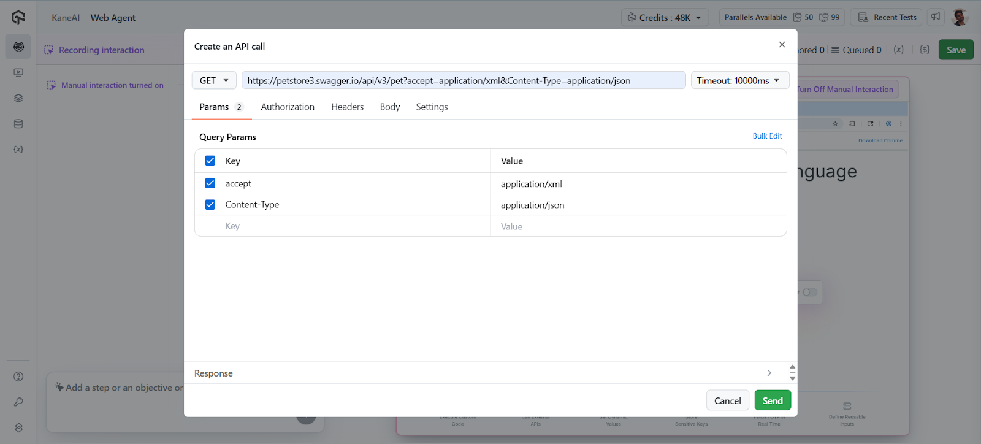Switch to the Headers tab

(x=347, y=107)
